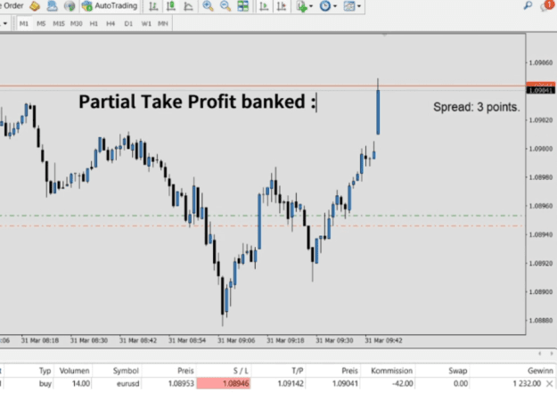This screenshot has height=401, width=557.
Task: Select the M15 timeframe
Action: [x=59, y=23]
